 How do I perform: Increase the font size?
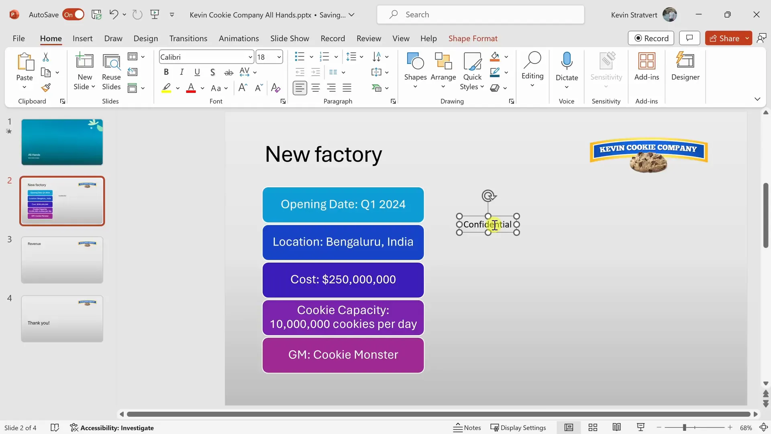tap(243, 88)
